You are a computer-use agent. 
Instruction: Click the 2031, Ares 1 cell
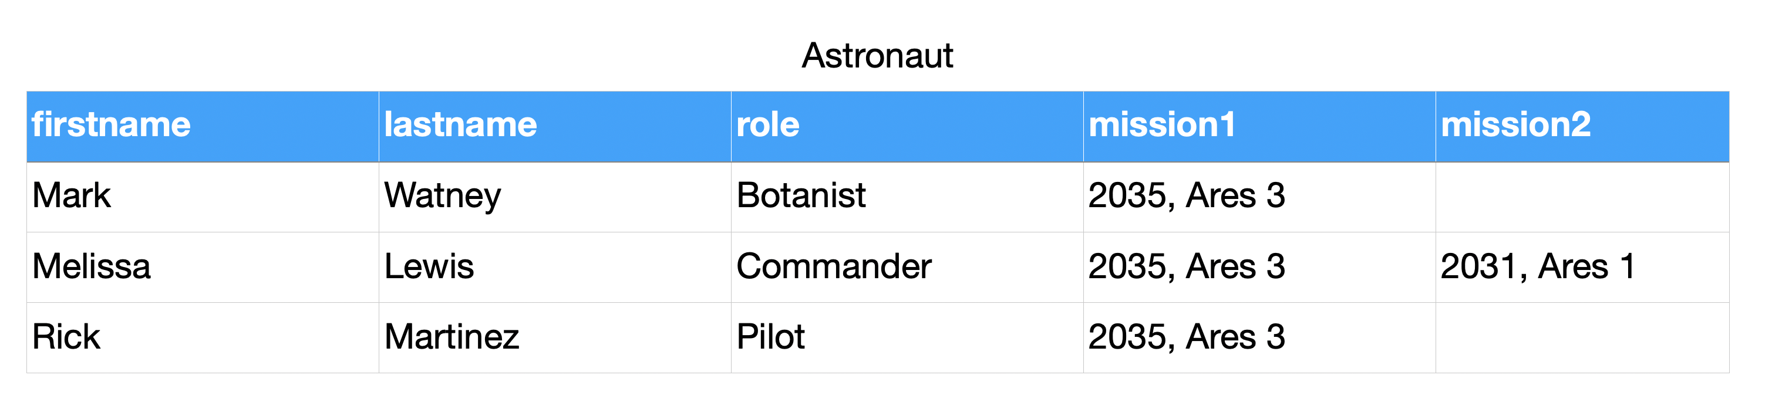(x=1537, y=267)
